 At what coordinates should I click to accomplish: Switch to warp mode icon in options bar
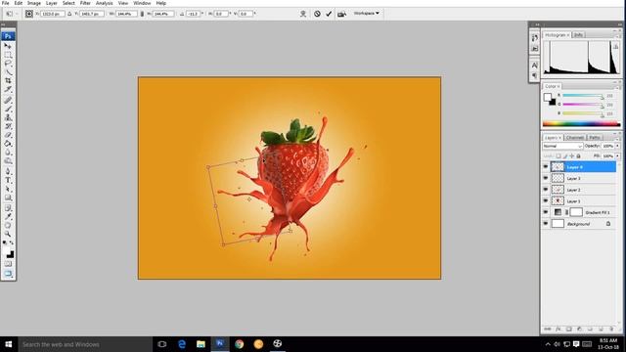(x=303, y=14)
